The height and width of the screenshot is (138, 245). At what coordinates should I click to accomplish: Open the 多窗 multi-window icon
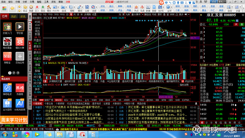(x=237, y=8)
